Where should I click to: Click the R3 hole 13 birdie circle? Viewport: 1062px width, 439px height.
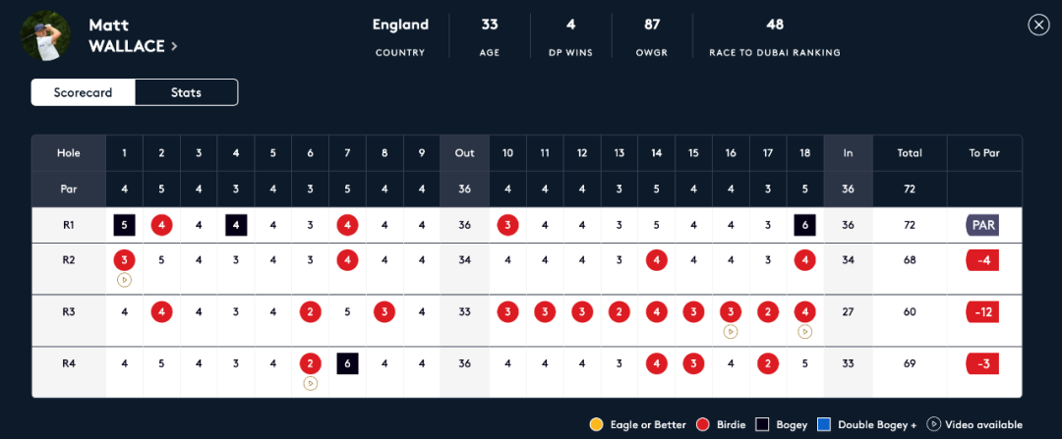[x=619, y=312]
